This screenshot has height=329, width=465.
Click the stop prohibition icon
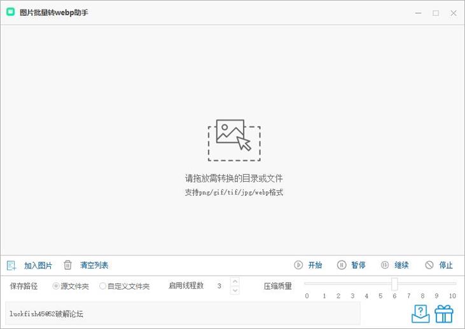(x=429, y=265)
